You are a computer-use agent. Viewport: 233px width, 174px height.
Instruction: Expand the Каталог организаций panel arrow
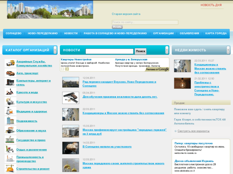55,50
